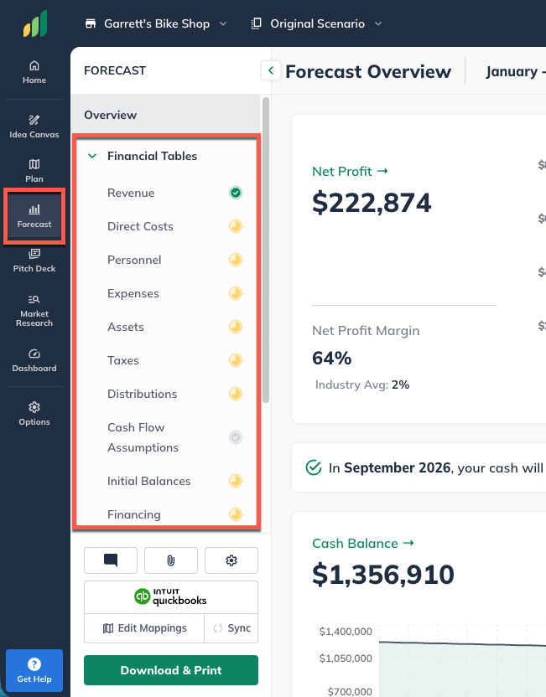Click Edit Mappings
Viewport: 546px width, 697px height.
(x=144, y=628)
